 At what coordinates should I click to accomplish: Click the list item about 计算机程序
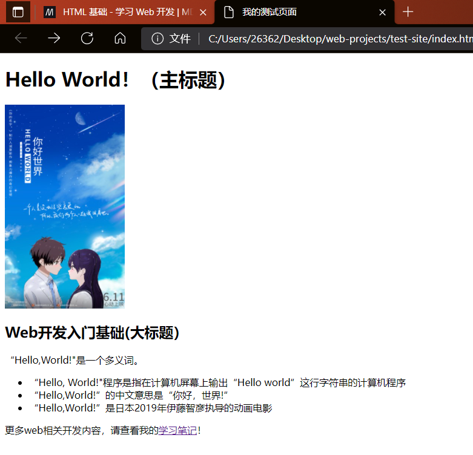(220, 382)
